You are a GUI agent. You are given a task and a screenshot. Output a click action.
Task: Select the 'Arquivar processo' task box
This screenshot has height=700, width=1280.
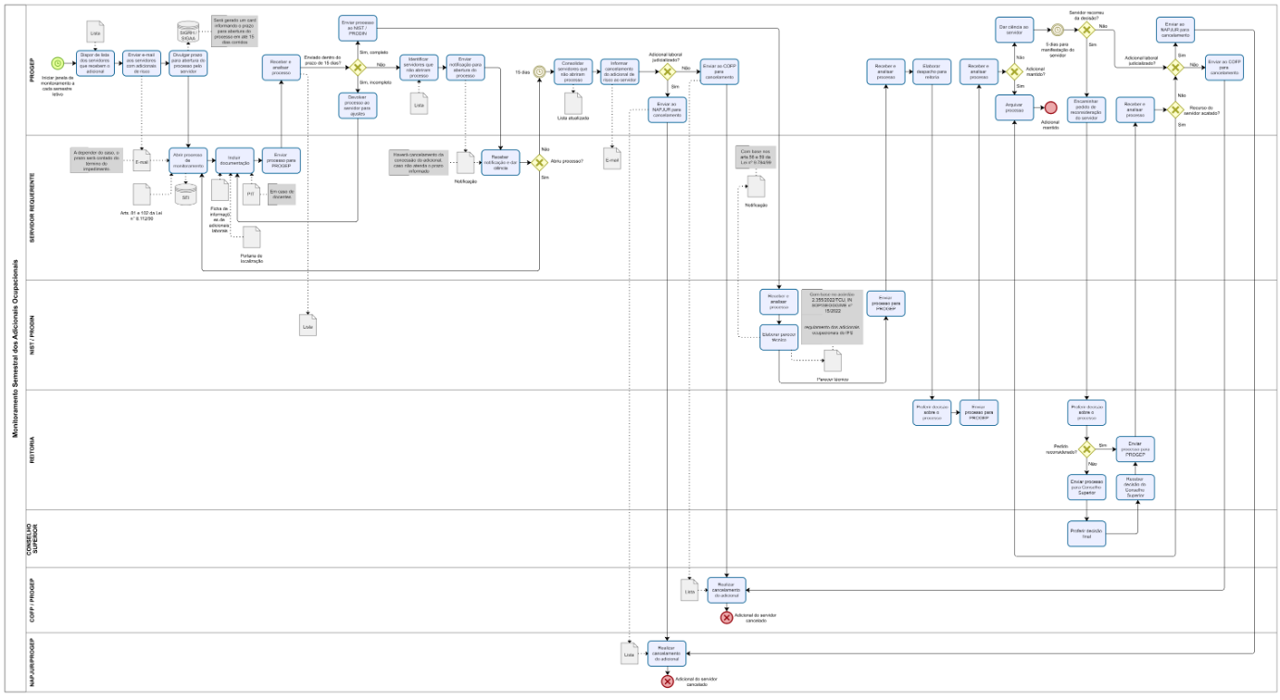point(1014,108)
